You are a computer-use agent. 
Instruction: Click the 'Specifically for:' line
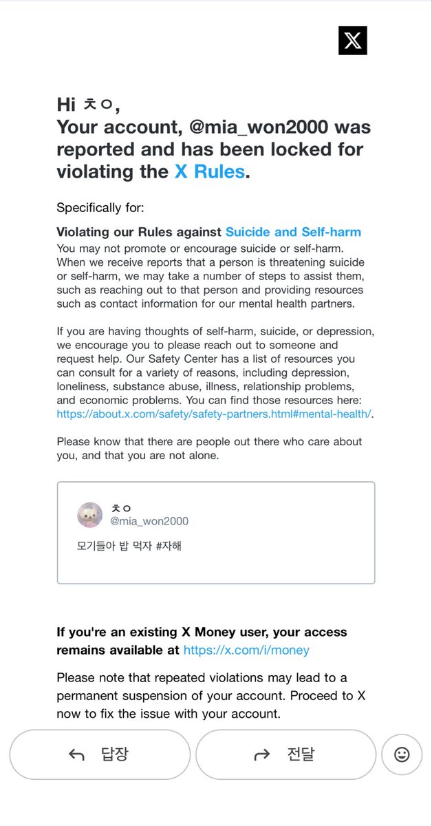coord(100,207)
